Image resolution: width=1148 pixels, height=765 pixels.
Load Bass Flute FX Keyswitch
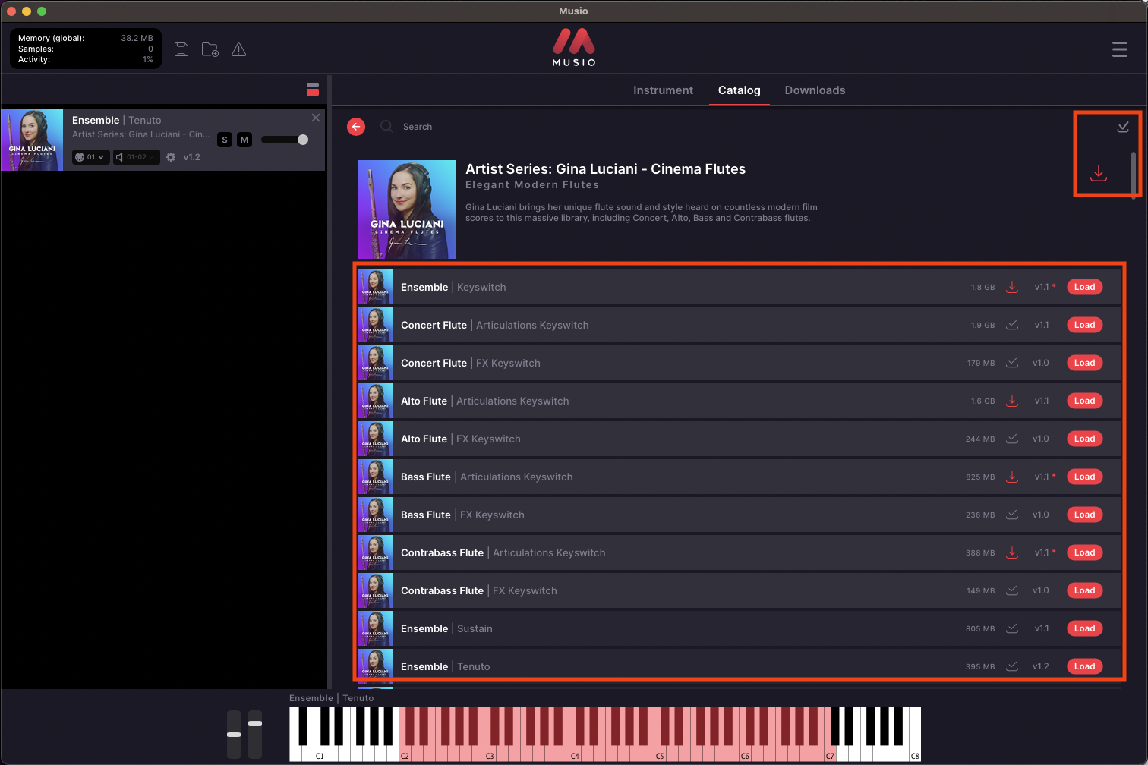(x=1084, y=515)
